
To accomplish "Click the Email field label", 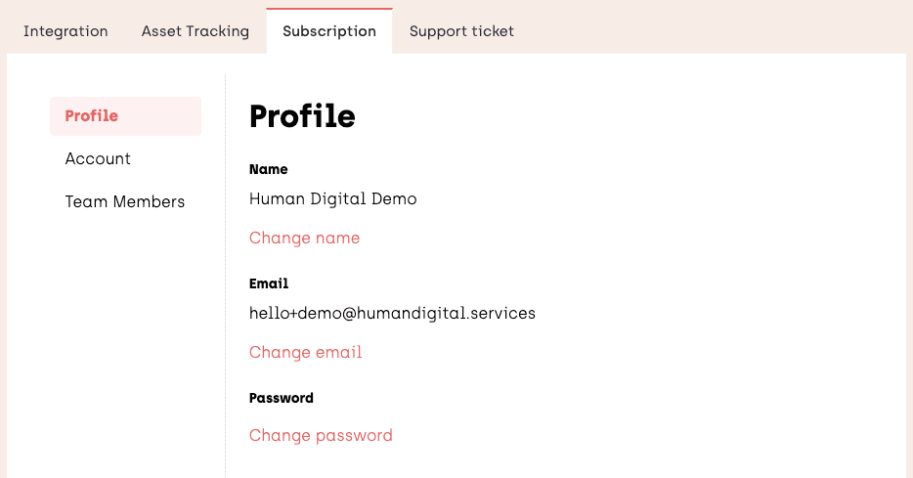I will [x=269, y=284].
